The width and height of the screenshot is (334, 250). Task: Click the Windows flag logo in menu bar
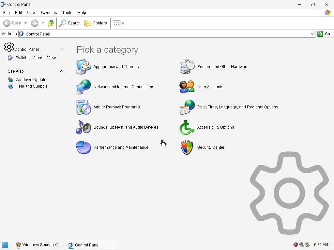coord(327,13)
